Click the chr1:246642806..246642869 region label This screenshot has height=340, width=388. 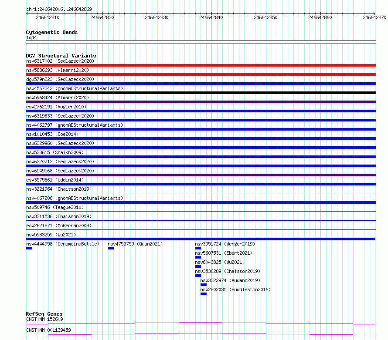(x=59, y=9)
